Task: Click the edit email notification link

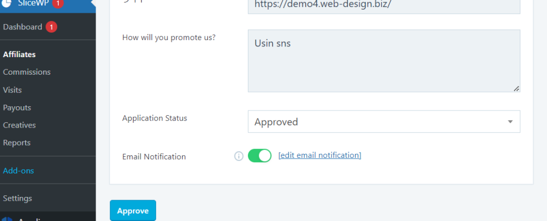Action: click(320, 155)
